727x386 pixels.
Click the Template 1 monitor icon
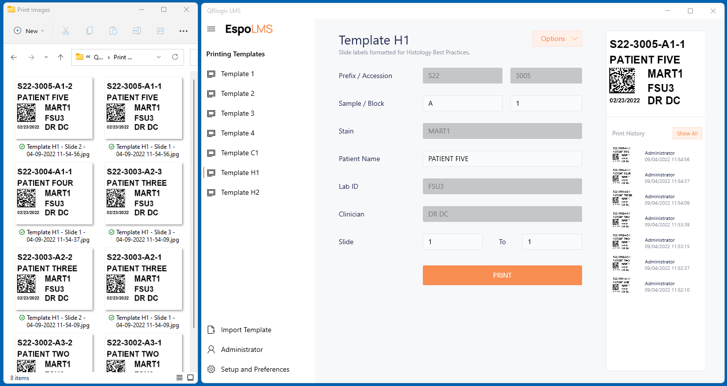pyautogui.click(x=211, y=74)
